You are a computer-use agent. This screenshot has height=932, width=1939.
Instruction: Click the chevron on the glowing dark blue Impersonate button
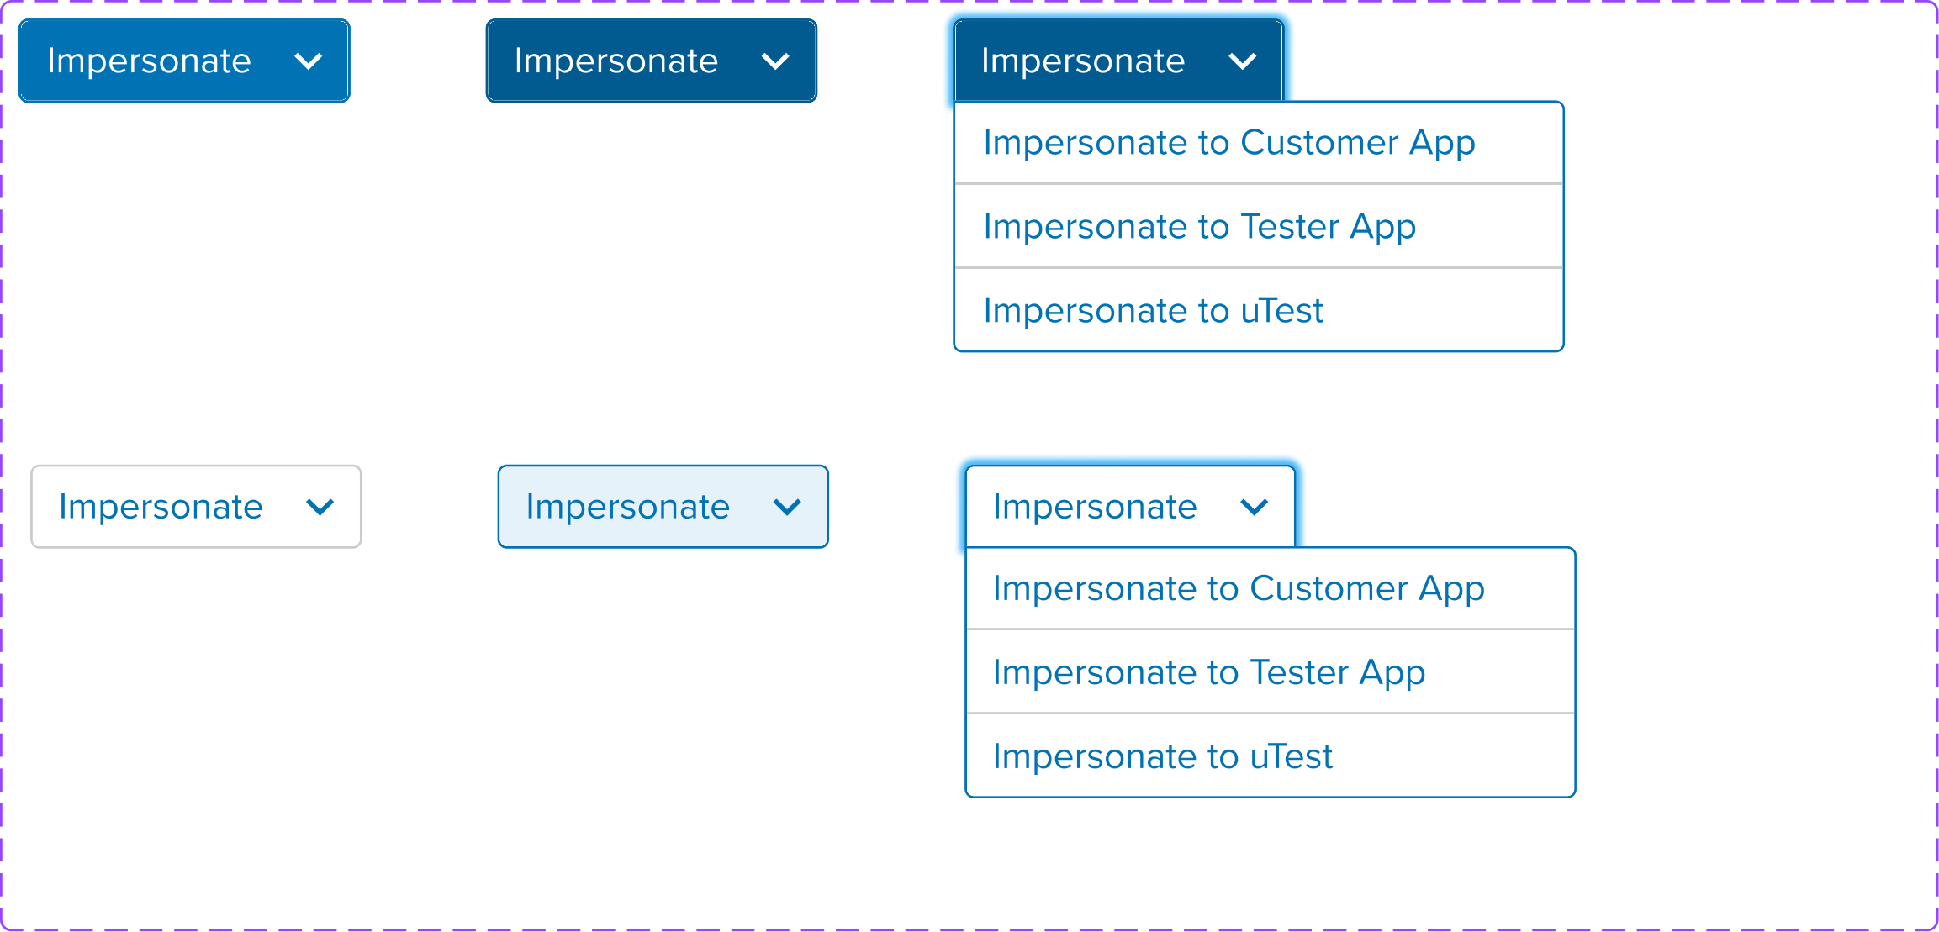[1242, 61]
